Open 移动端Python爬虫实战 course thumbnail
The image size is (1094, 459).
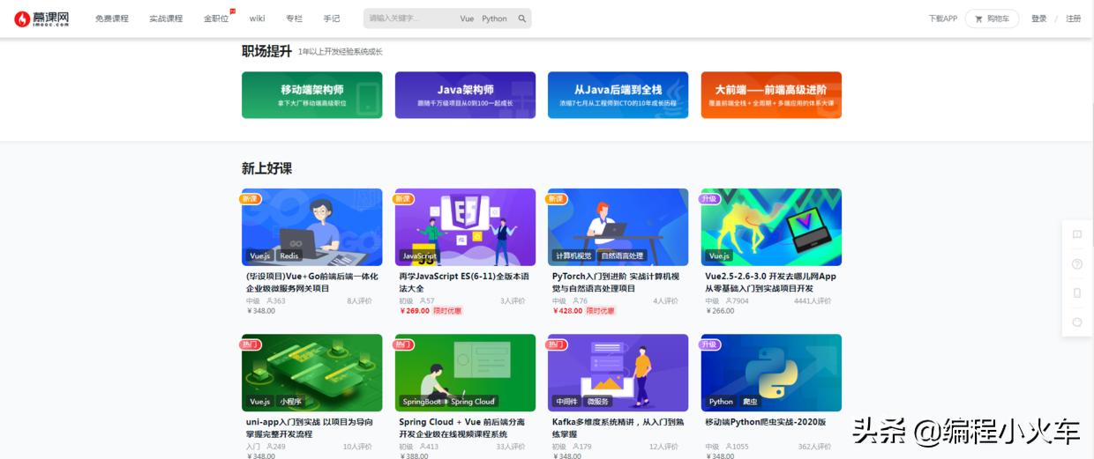(x=771, y=373)
